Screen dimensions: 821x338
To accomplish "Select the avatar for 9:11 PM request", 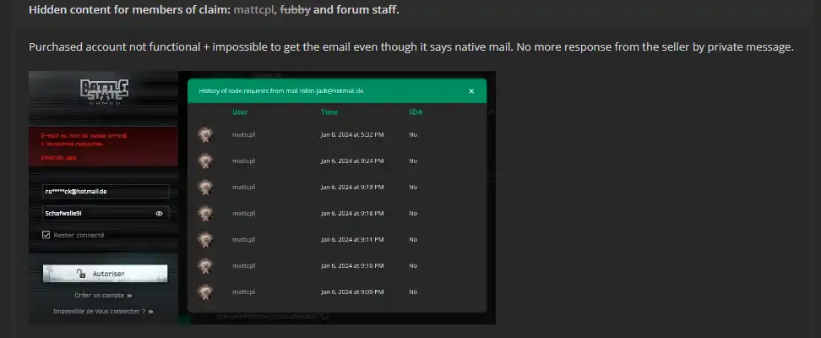I will coord(204,239).
